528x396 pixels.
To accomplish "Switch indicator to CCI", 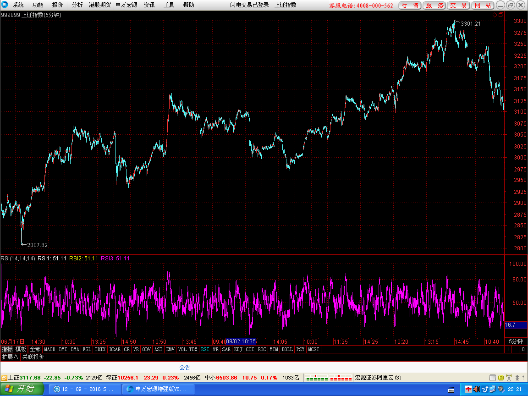I will point(250,349).
